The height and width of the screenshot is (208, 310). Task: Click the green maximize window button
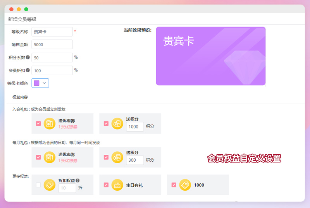tap(26, 9)
